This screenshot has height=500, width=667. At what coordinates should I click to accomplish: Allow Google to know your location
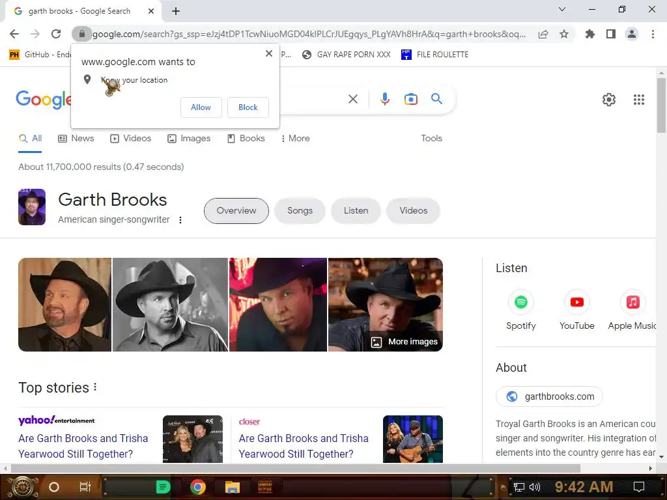(x=201, y=107)
